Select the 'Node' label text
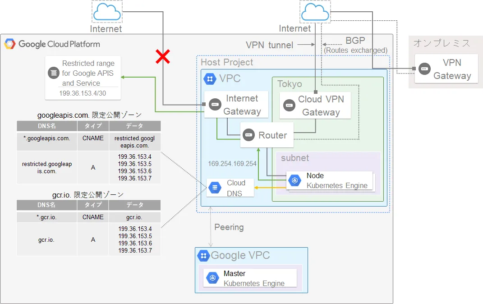This screenshot has height=304, width=483. (315, 175)
